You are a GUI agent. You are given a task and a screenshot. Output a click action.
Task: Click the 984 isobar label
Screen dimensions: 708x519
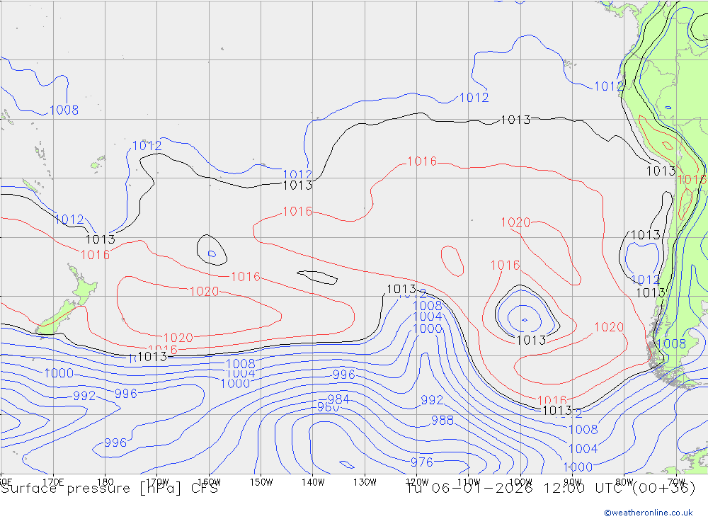[338, 399]
